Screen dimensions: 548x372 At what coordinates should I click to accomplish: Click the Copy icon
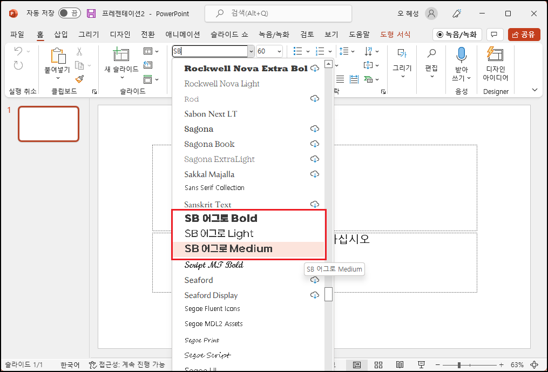click(x=79, y=65)
